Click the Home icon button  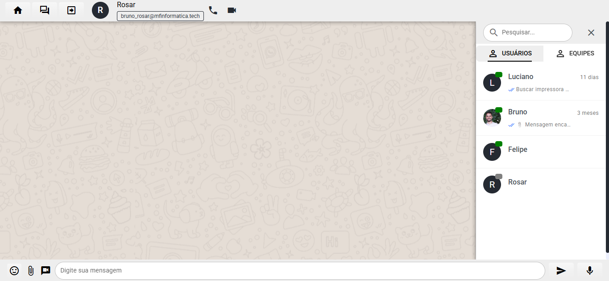(18, 10)
